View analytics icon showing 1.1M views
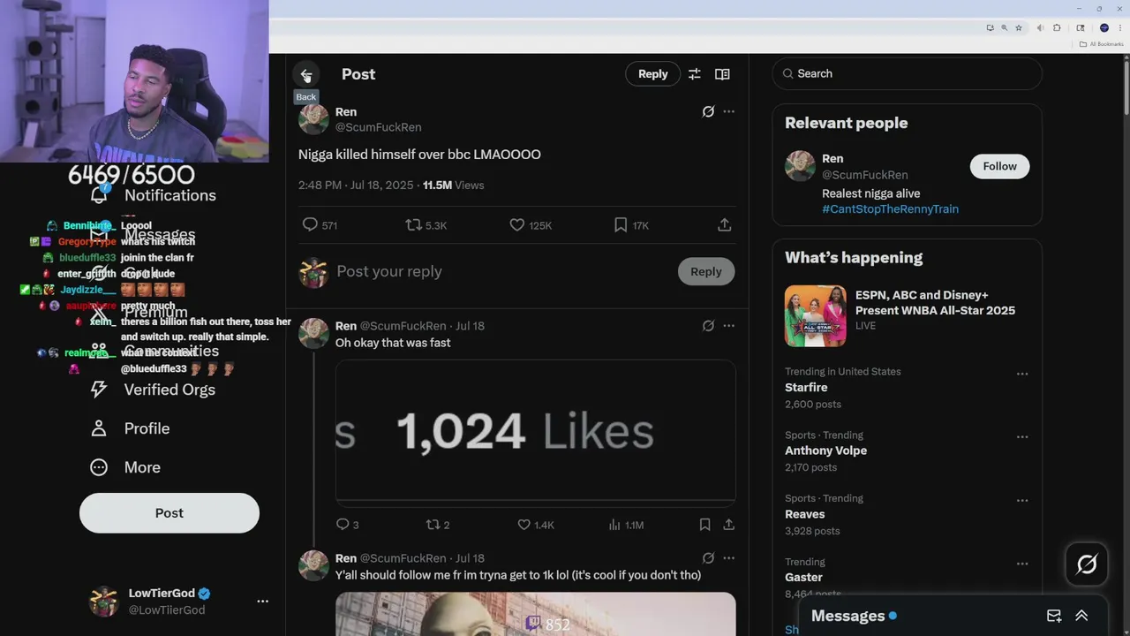 614,525
